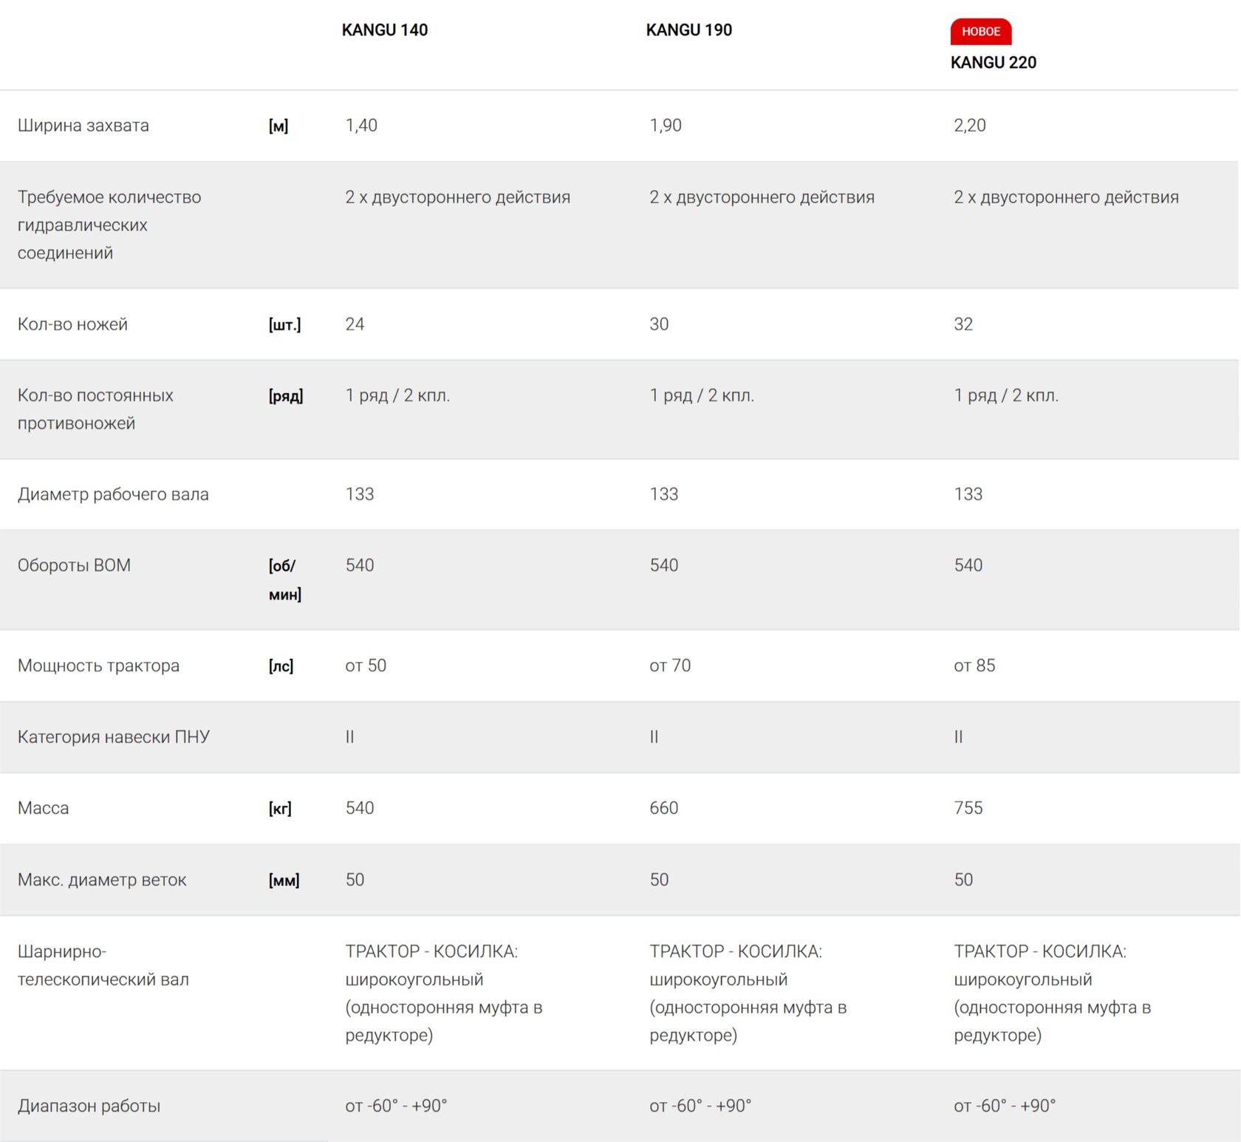Click the 660 mass value

pos(663,808)
